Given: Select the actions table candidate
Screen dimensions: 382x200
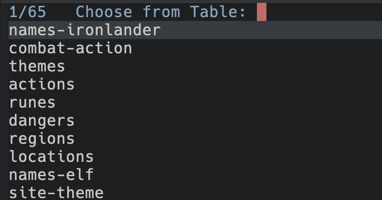Looking at the screenshot, I should tap(42, 84).
